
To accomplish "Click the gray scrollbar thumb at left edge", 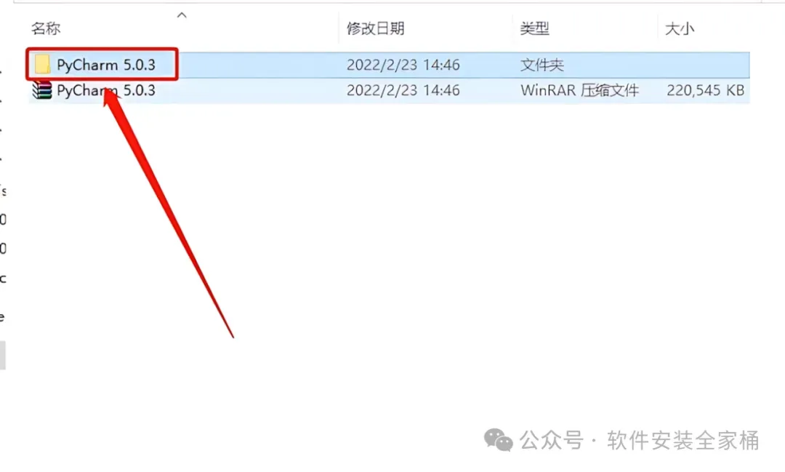I will click(x=2, y=355).
